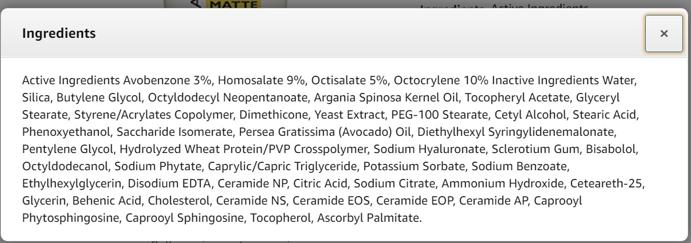Click the Hydrolyzed Wheat Protein/PVP Crosspolymer text

point(244,149)
